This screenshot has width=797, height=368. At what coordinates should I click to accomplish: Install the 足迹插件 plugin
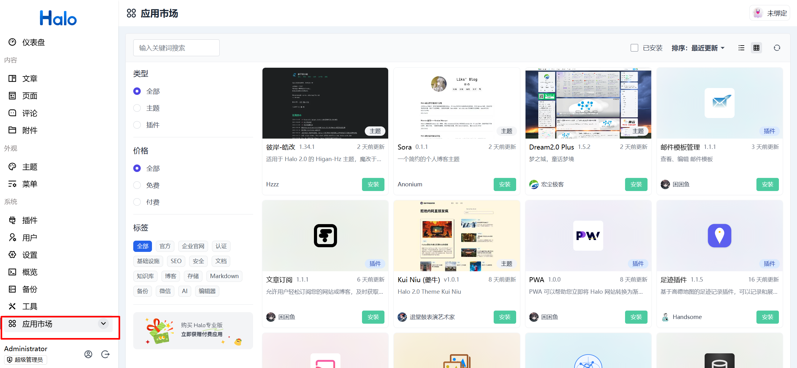768,317
